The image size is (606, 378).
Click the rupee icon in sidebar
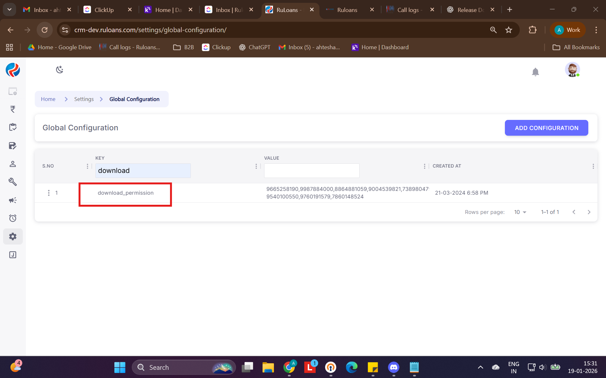click(13, 109)
